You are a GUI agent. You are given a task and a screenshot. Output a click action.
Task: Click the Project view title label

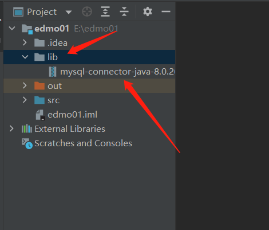(42, 12)
